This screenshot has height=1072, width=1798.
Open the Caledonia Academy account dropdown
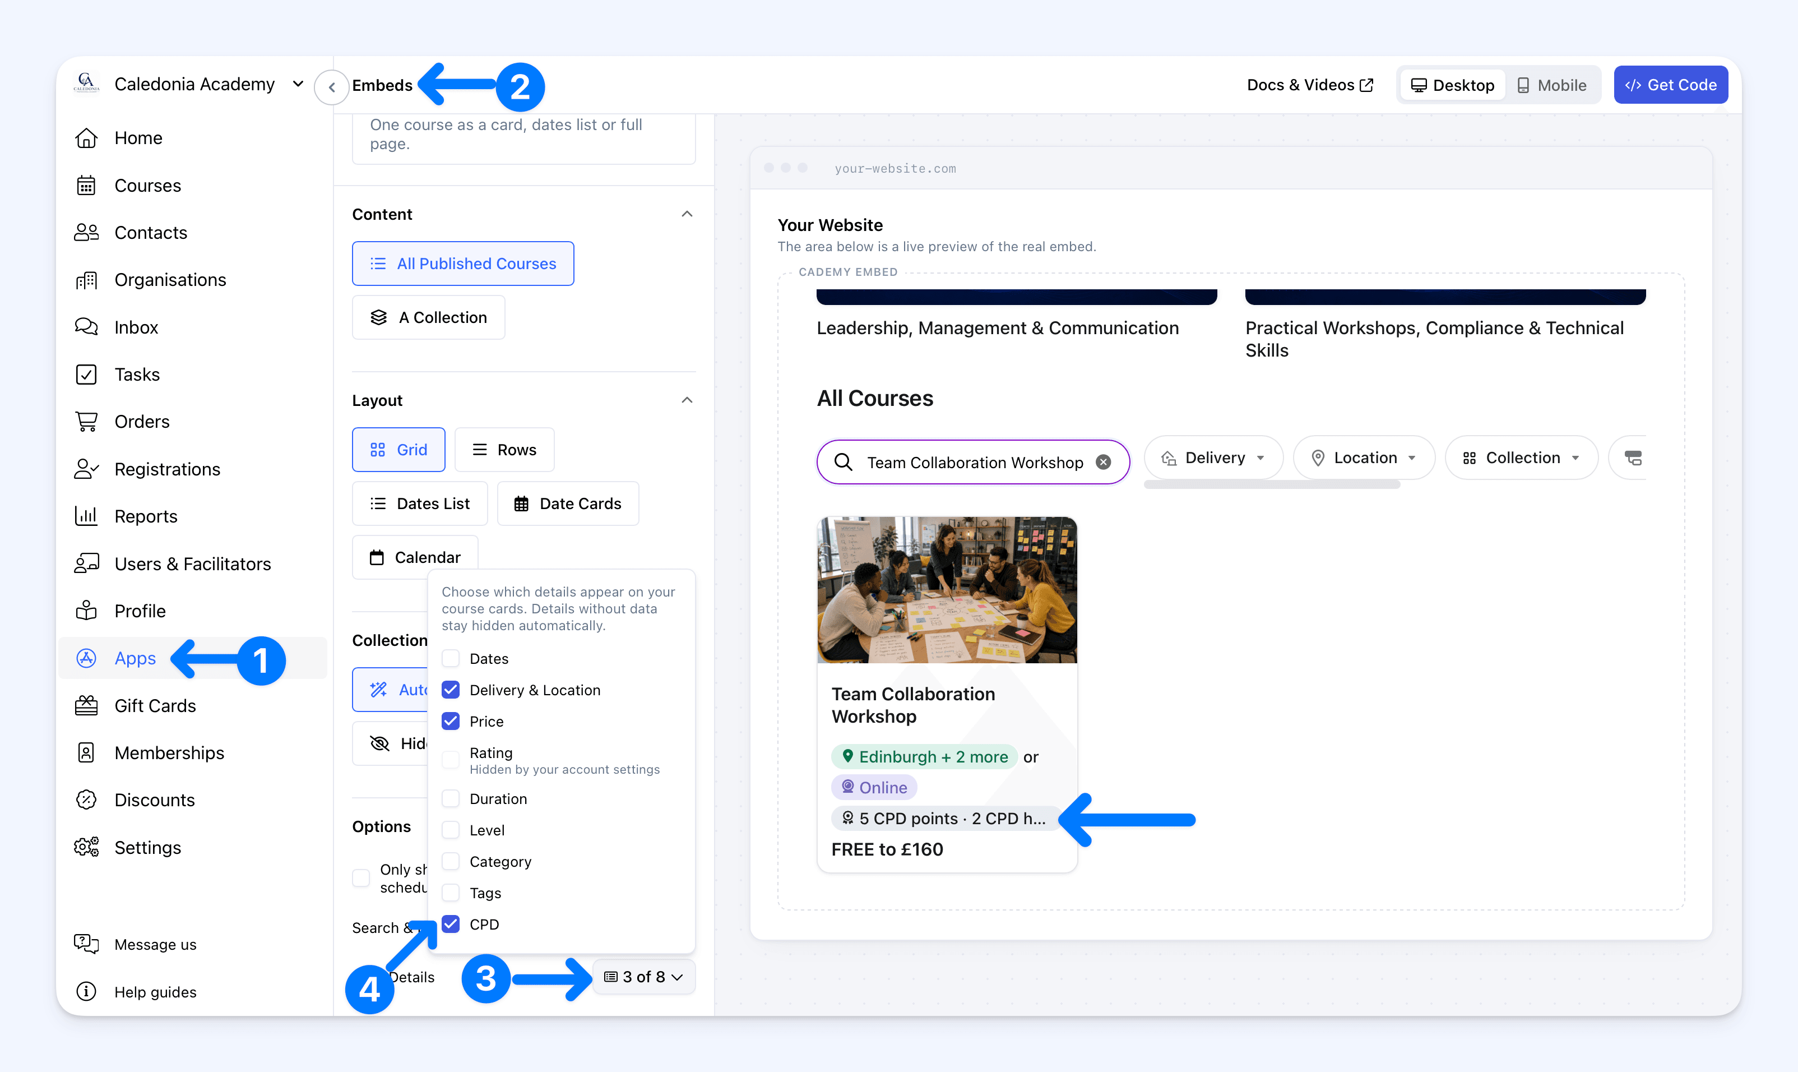click(x=298, y=84)
